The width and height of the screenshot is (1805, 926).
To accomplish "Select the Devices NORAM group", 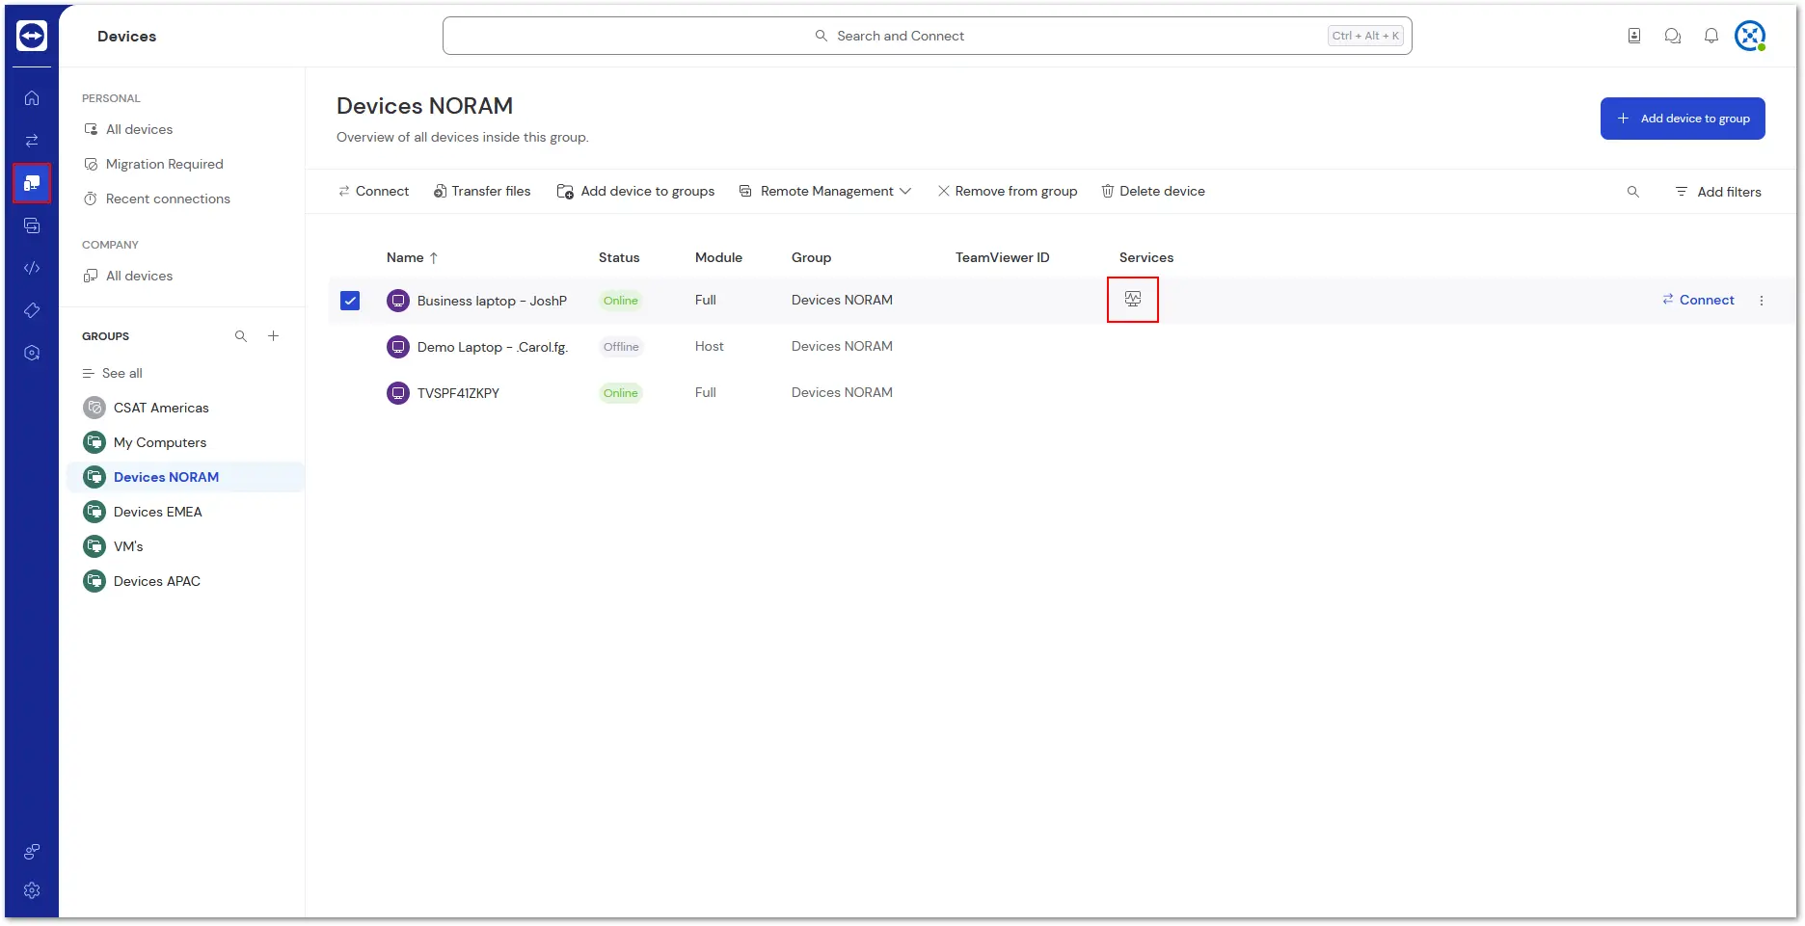I will [185, 477].
